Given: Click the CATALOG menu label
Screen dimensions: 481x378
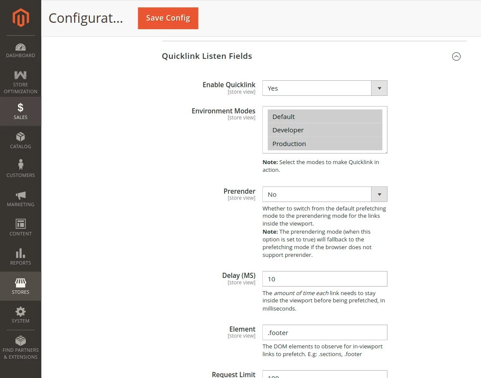Looking at the screenshot, I should 21,146.
